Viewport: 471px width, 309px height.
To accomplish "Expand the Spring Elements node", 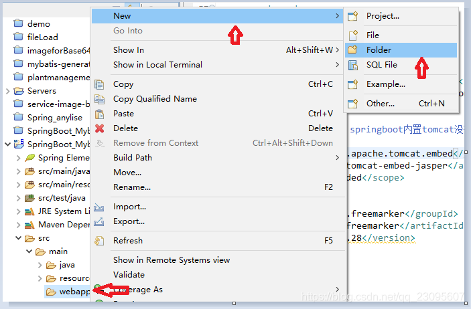I will 19,158.
